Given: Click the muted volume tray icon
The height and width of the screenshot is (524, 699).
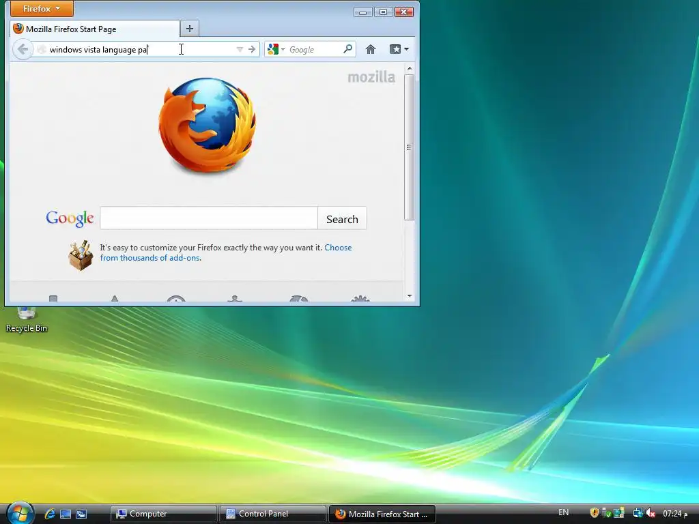Looking at the screenshot, I should pos(651,513).
